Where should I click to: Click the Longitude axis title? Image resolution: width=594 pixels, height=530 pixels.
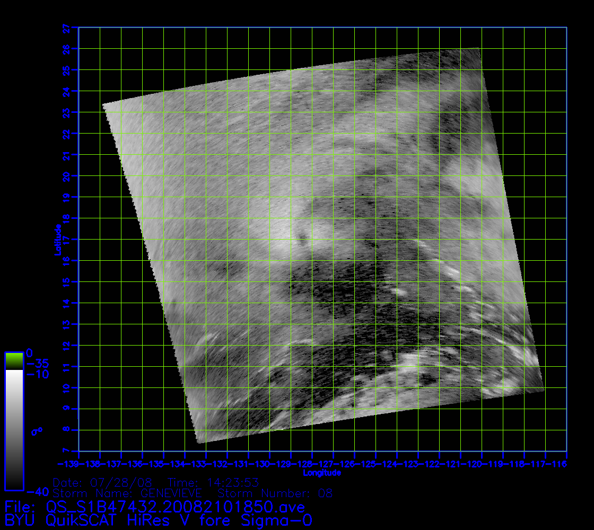(322, 472)
